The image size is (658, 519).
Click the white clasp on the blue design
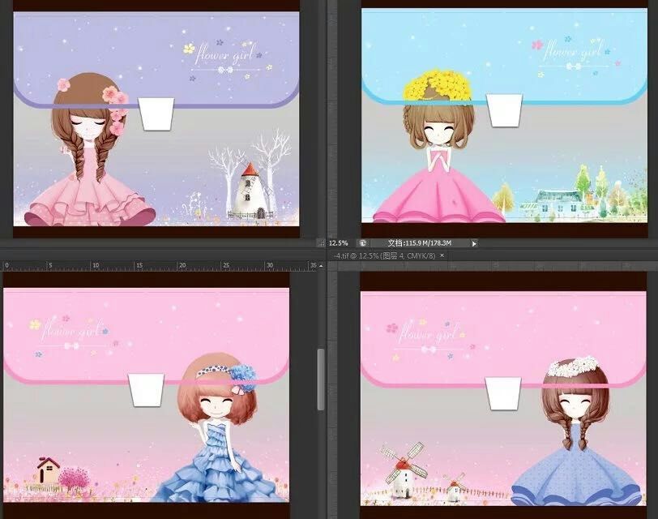504,110
